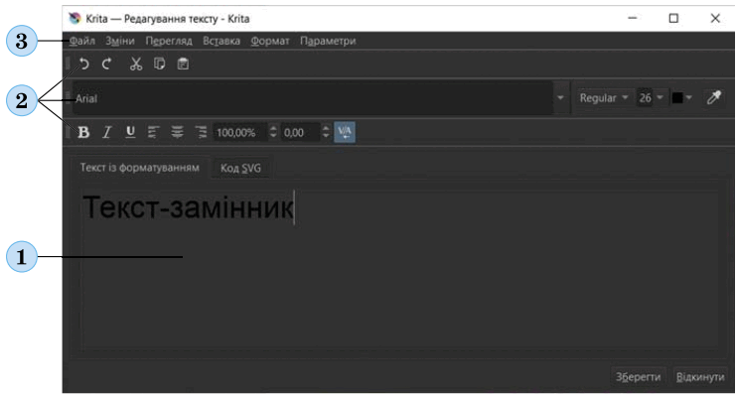737x394 pixels.
Task: Pick text color with the eyedropper
Action: (x=713, y=98)
